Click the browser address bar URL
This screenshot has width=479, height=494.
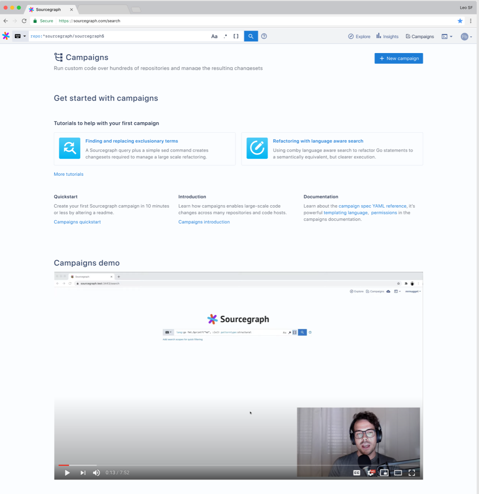(90, 21)
